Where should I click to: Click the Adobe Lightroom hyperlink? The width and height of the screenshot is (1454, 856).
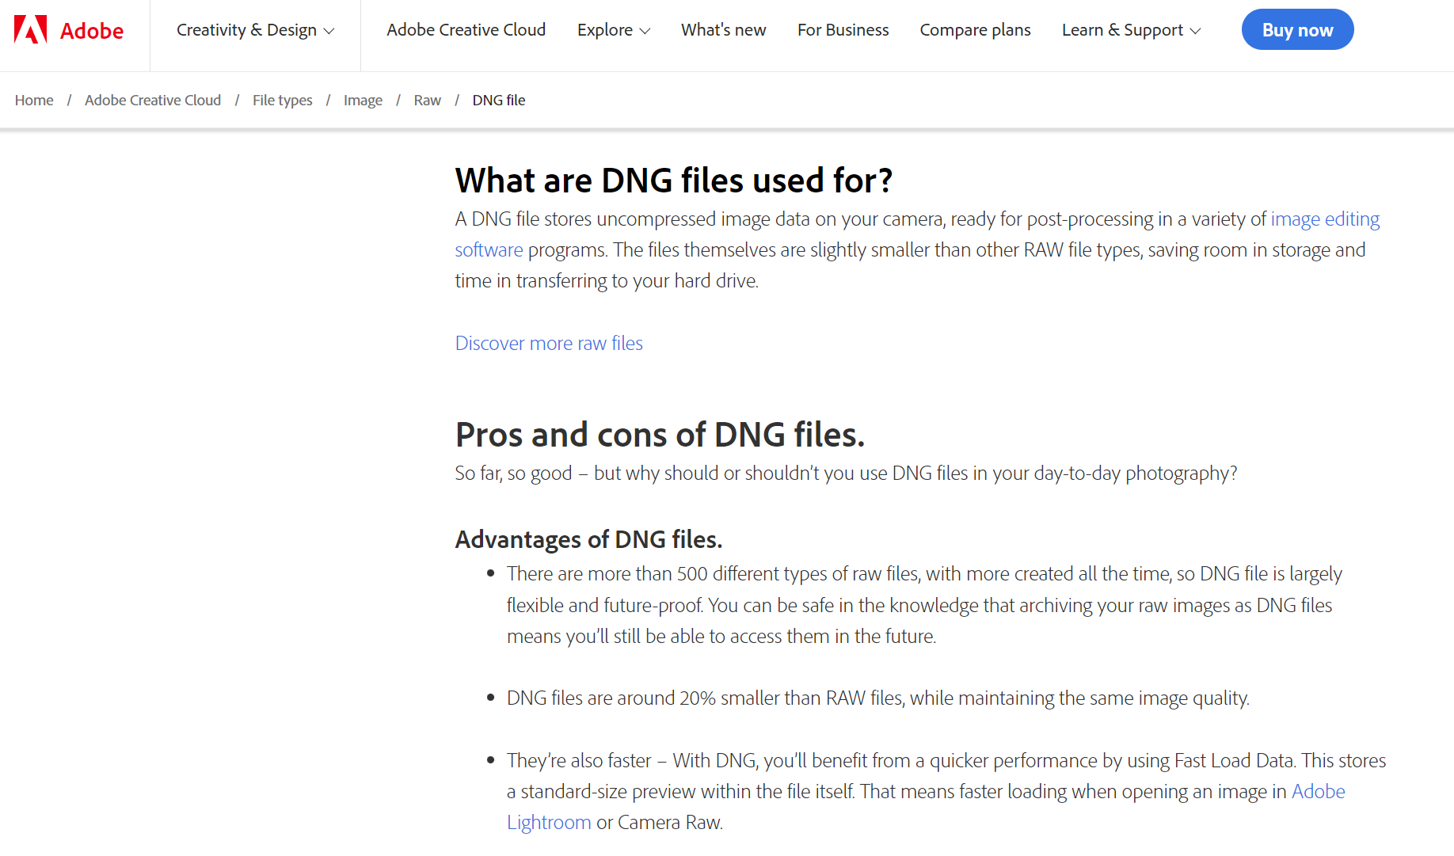pos(549,822)
